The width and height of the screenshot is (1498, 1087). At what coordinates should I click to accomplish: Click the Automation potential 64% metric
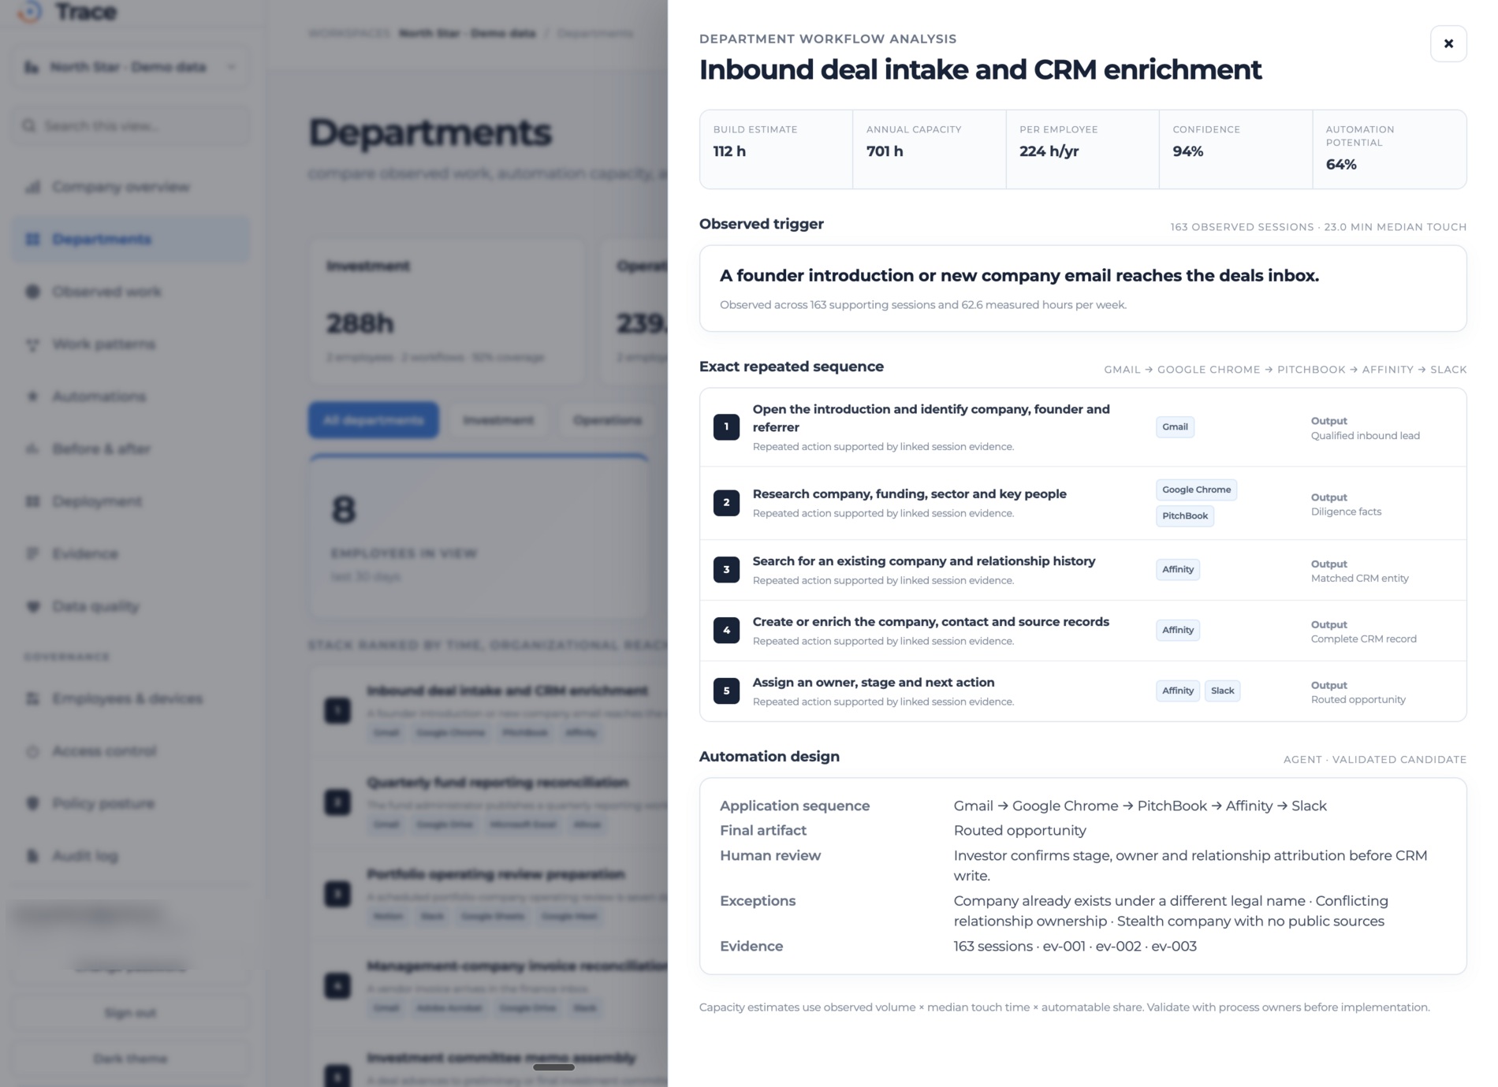1389,149
